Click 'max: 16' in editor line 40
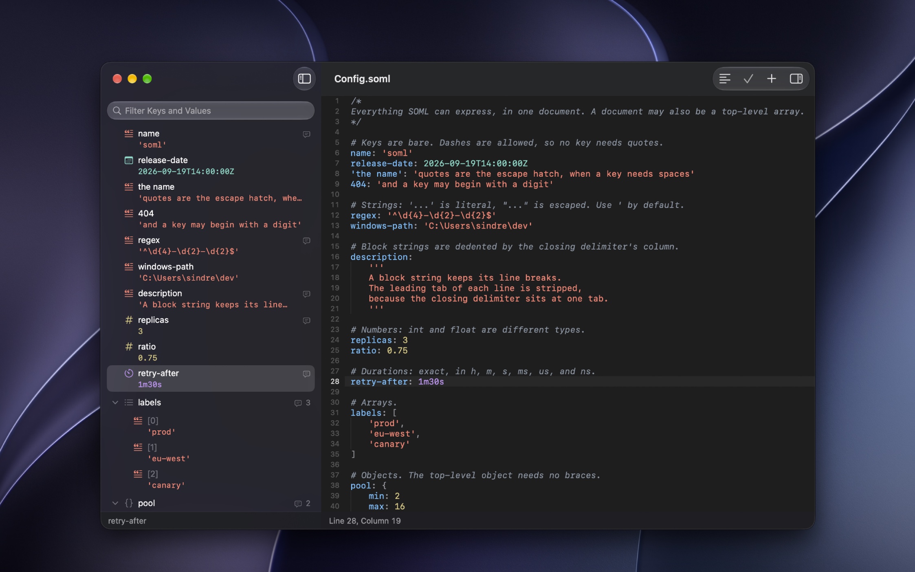This screenshot has height=572, width=915. (x=387, y=506)
